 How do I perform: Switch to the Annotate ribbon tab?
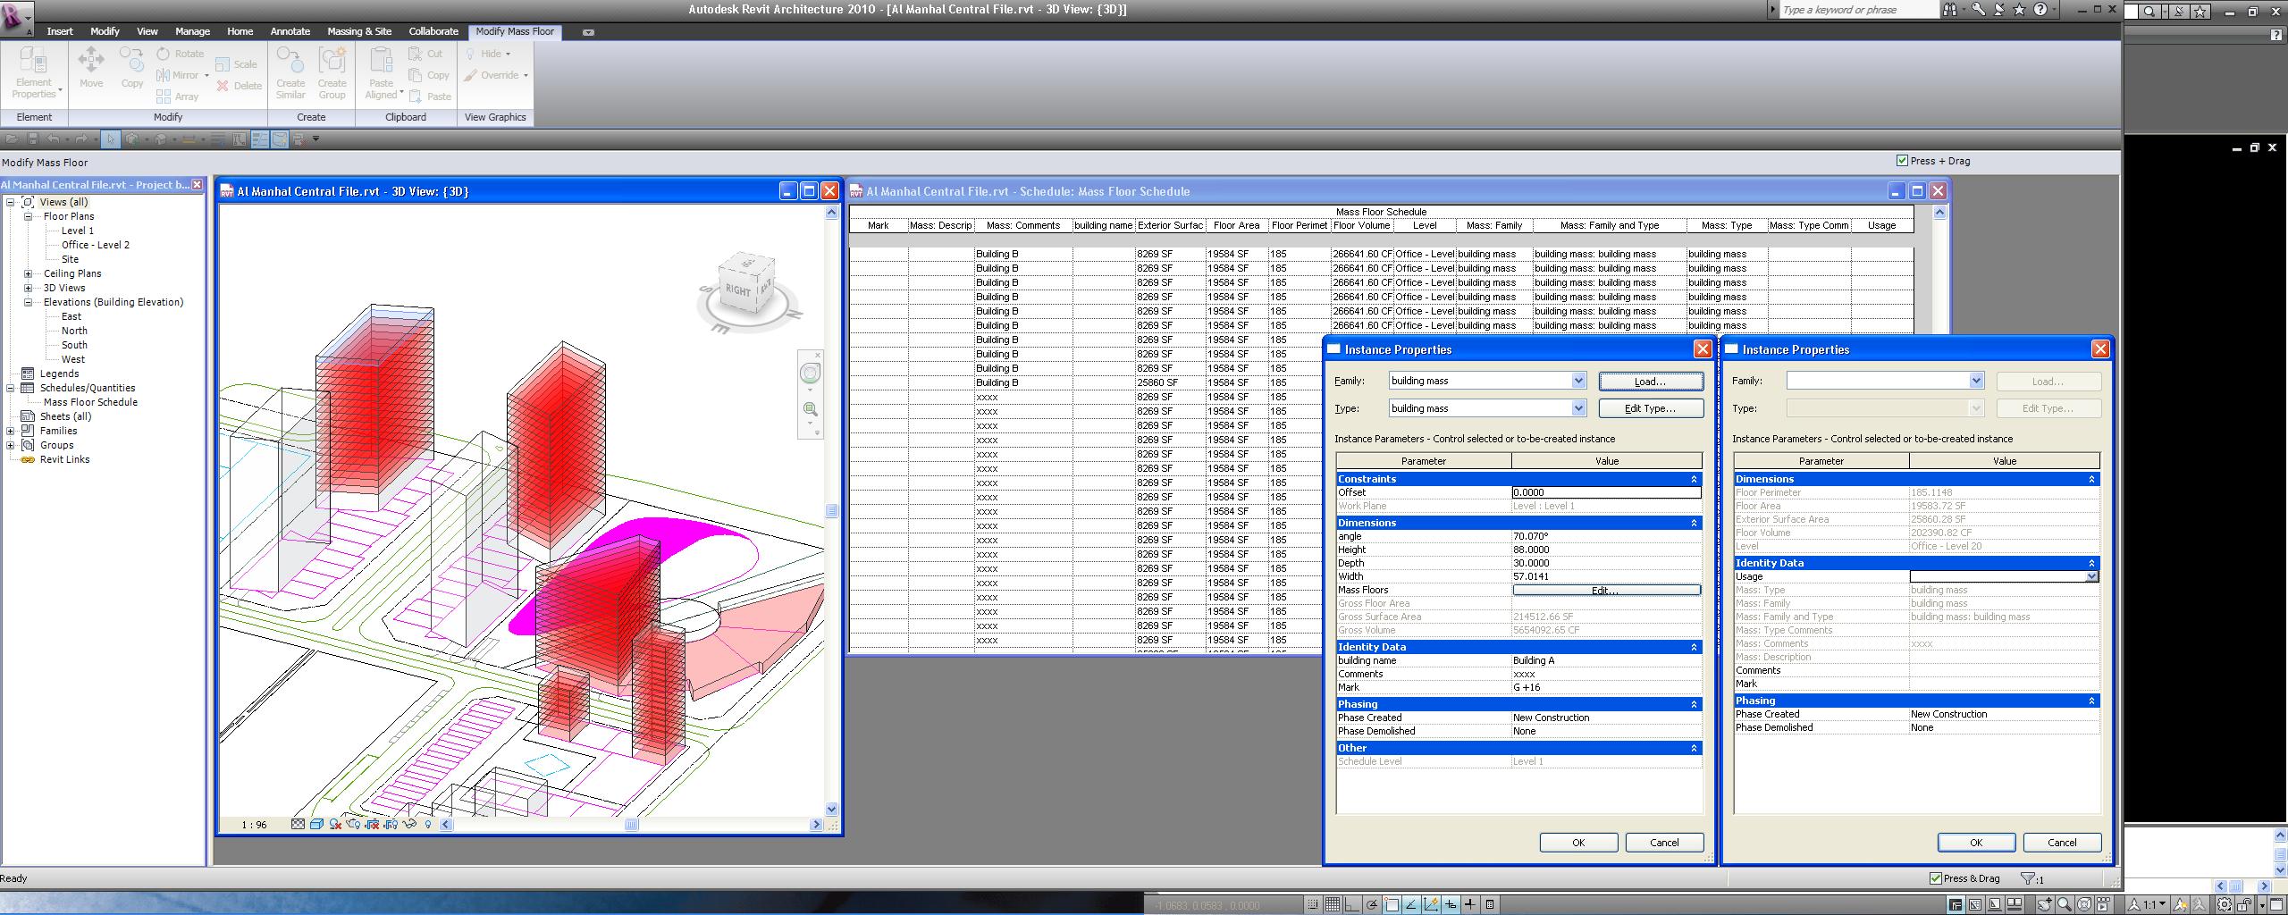[x=290, y=31]
